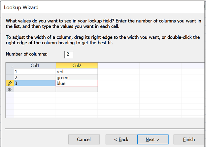Select the Col1 column header
The height and width of the screenshot is (147, 206).
(35, 65)
